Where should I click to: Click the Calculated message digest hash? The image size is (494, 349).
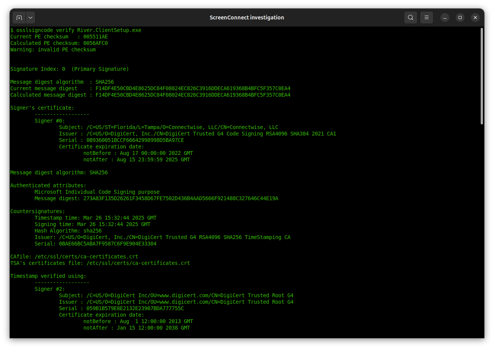[x=193, y=95]
